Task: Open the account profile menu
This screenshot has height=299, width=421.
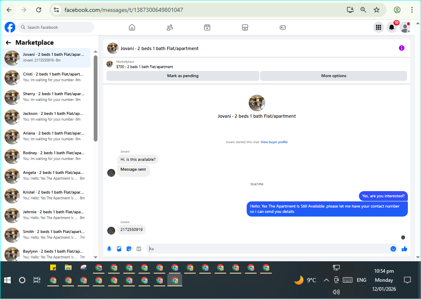Action: [405, 27]
